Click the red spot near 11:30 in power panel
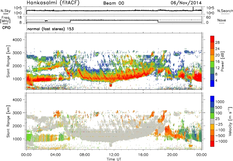Viewport: 233px width, 161px height. 111,85
